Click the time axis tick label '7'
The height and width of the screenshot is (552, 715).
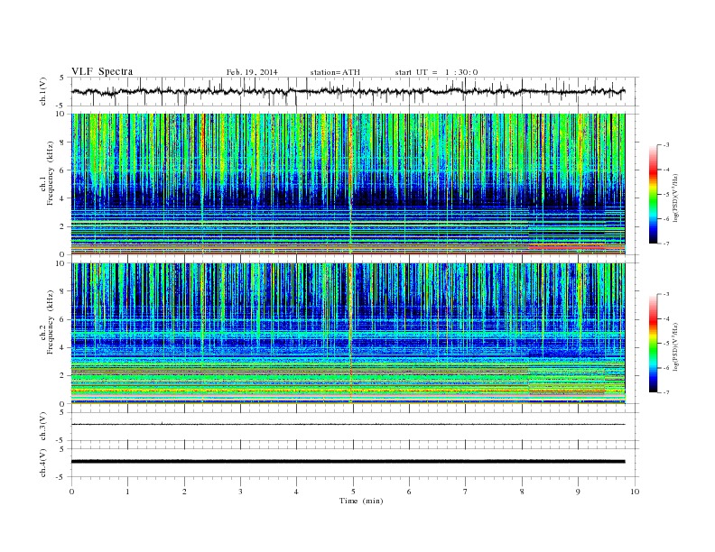[466, 492]
